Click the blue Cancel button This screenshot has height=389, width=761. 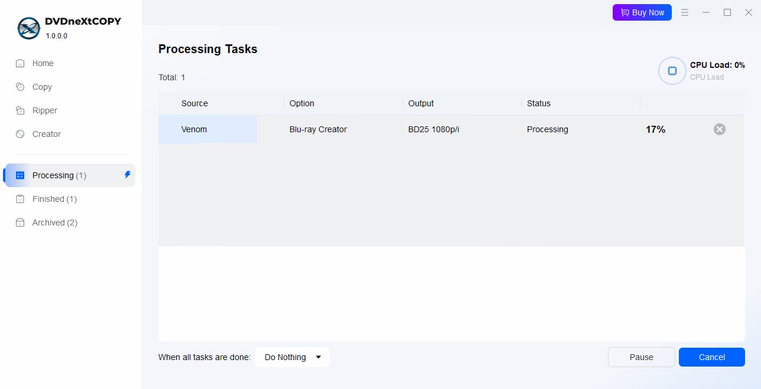711,357
